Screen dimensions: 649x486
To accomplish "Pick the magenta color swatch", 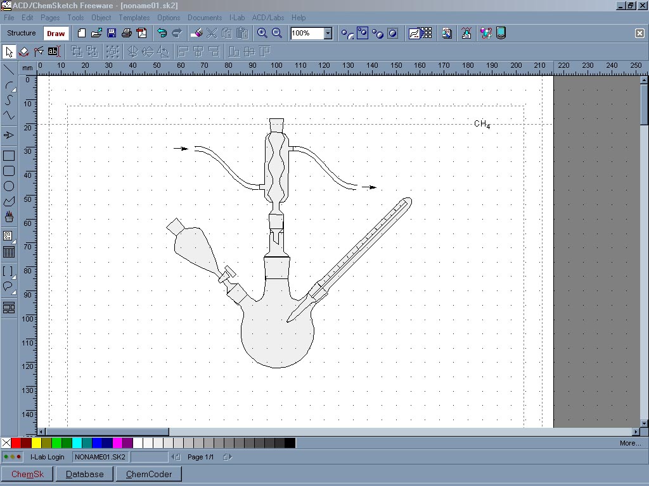I will point(117,443).
